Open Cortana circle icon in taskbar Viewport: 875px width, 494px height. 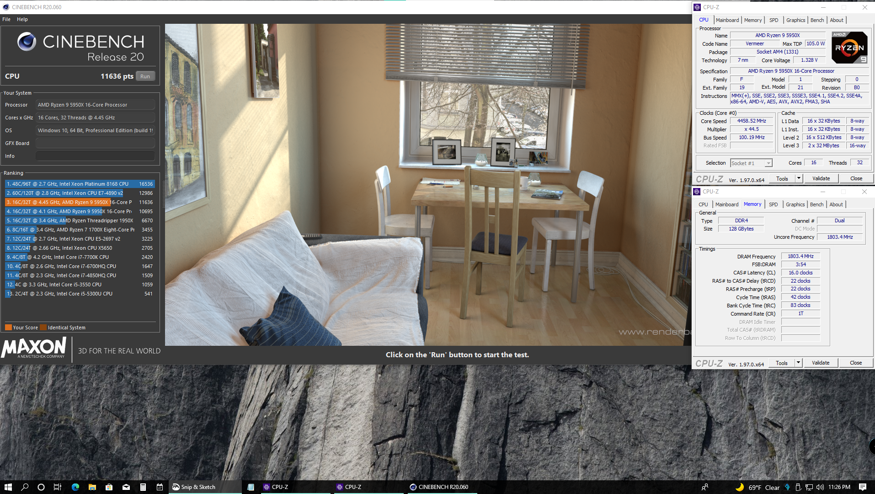(41, 487)
